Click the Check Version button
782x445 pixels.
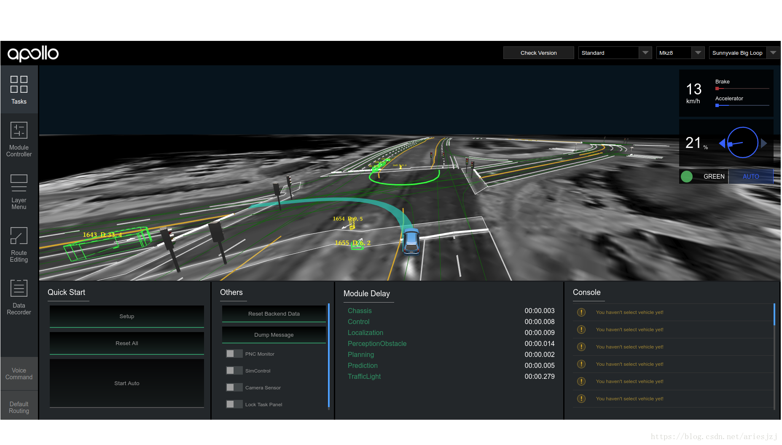(x=538, y=53)
